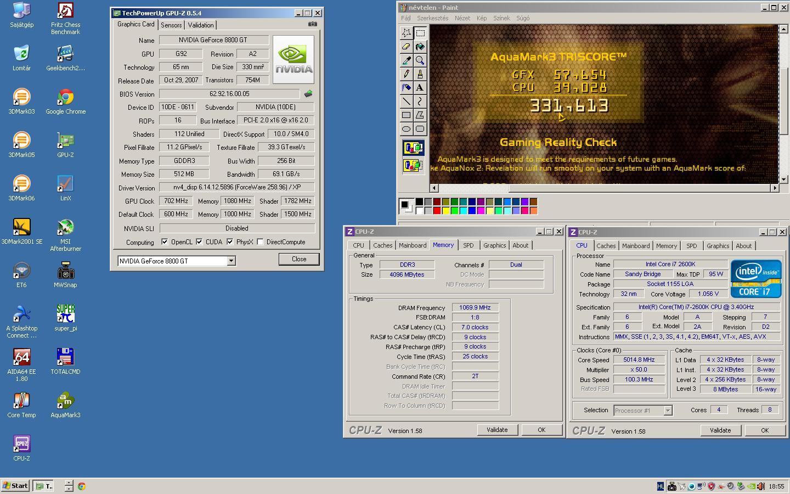This screenshot has width=790, height=494.
Task: Click the super_pi desktop icon
Action: click(x=65, y=318)
